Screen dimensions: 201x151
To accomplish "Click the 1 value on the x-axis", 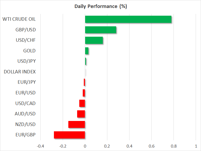I will [196, 146].
